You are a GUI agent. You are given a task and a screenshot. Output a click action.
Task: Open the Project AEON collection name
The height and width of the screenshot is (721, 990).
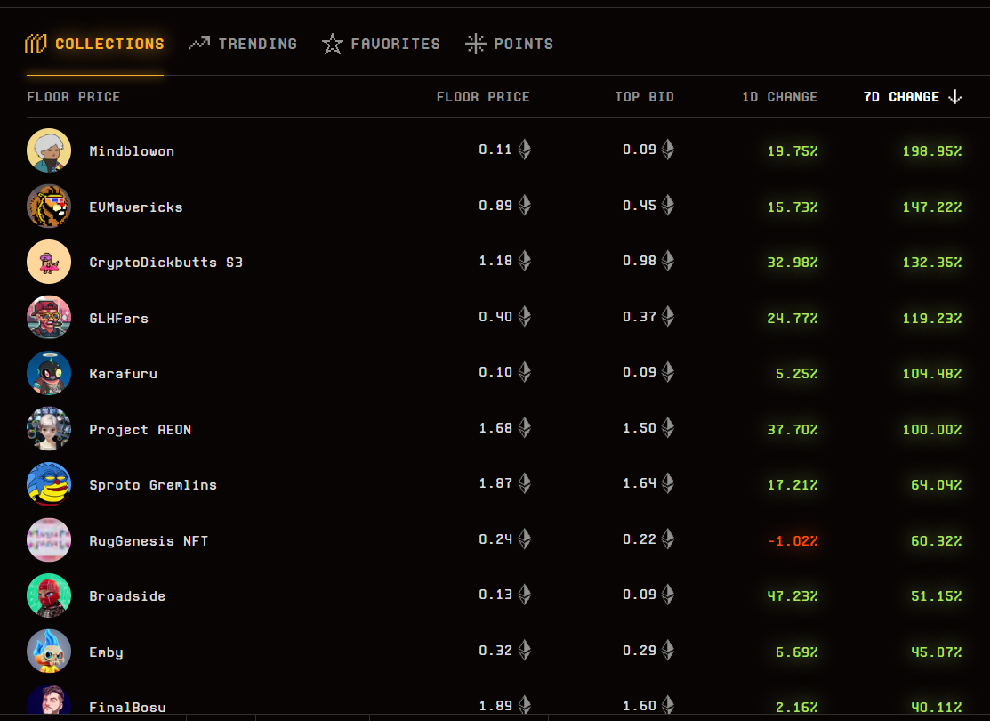[x=141, y=430]
